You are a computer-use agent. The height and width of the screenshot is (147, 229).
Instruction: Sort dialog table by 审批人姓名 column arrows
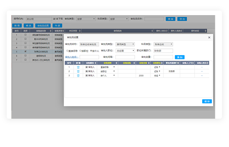tap(208, 63)
